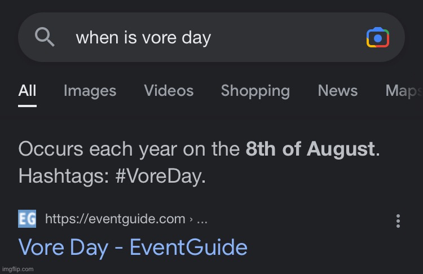Switch to the partially visible Maps tab

[x=403, y=91]
